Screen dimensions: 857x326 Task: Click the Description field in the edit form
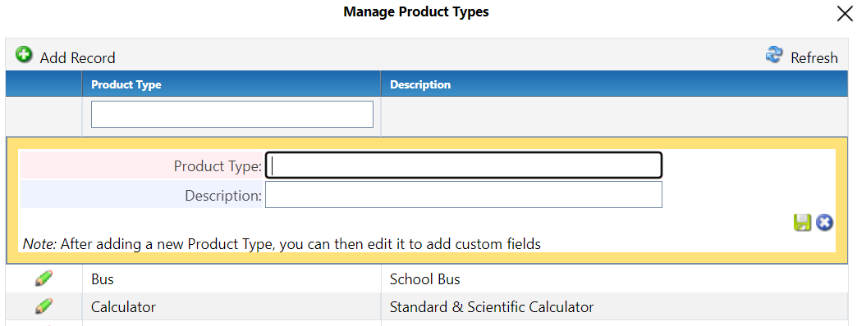pyautogui.click(x=464, y=195)
